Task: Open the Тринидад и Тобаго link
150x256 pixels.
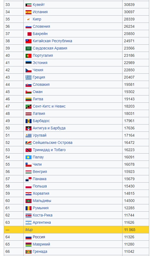Action: point(49,150)
